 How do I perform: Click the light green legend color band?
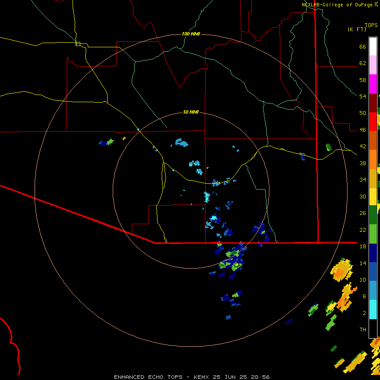pyautogui.click(x=373, y=234)
